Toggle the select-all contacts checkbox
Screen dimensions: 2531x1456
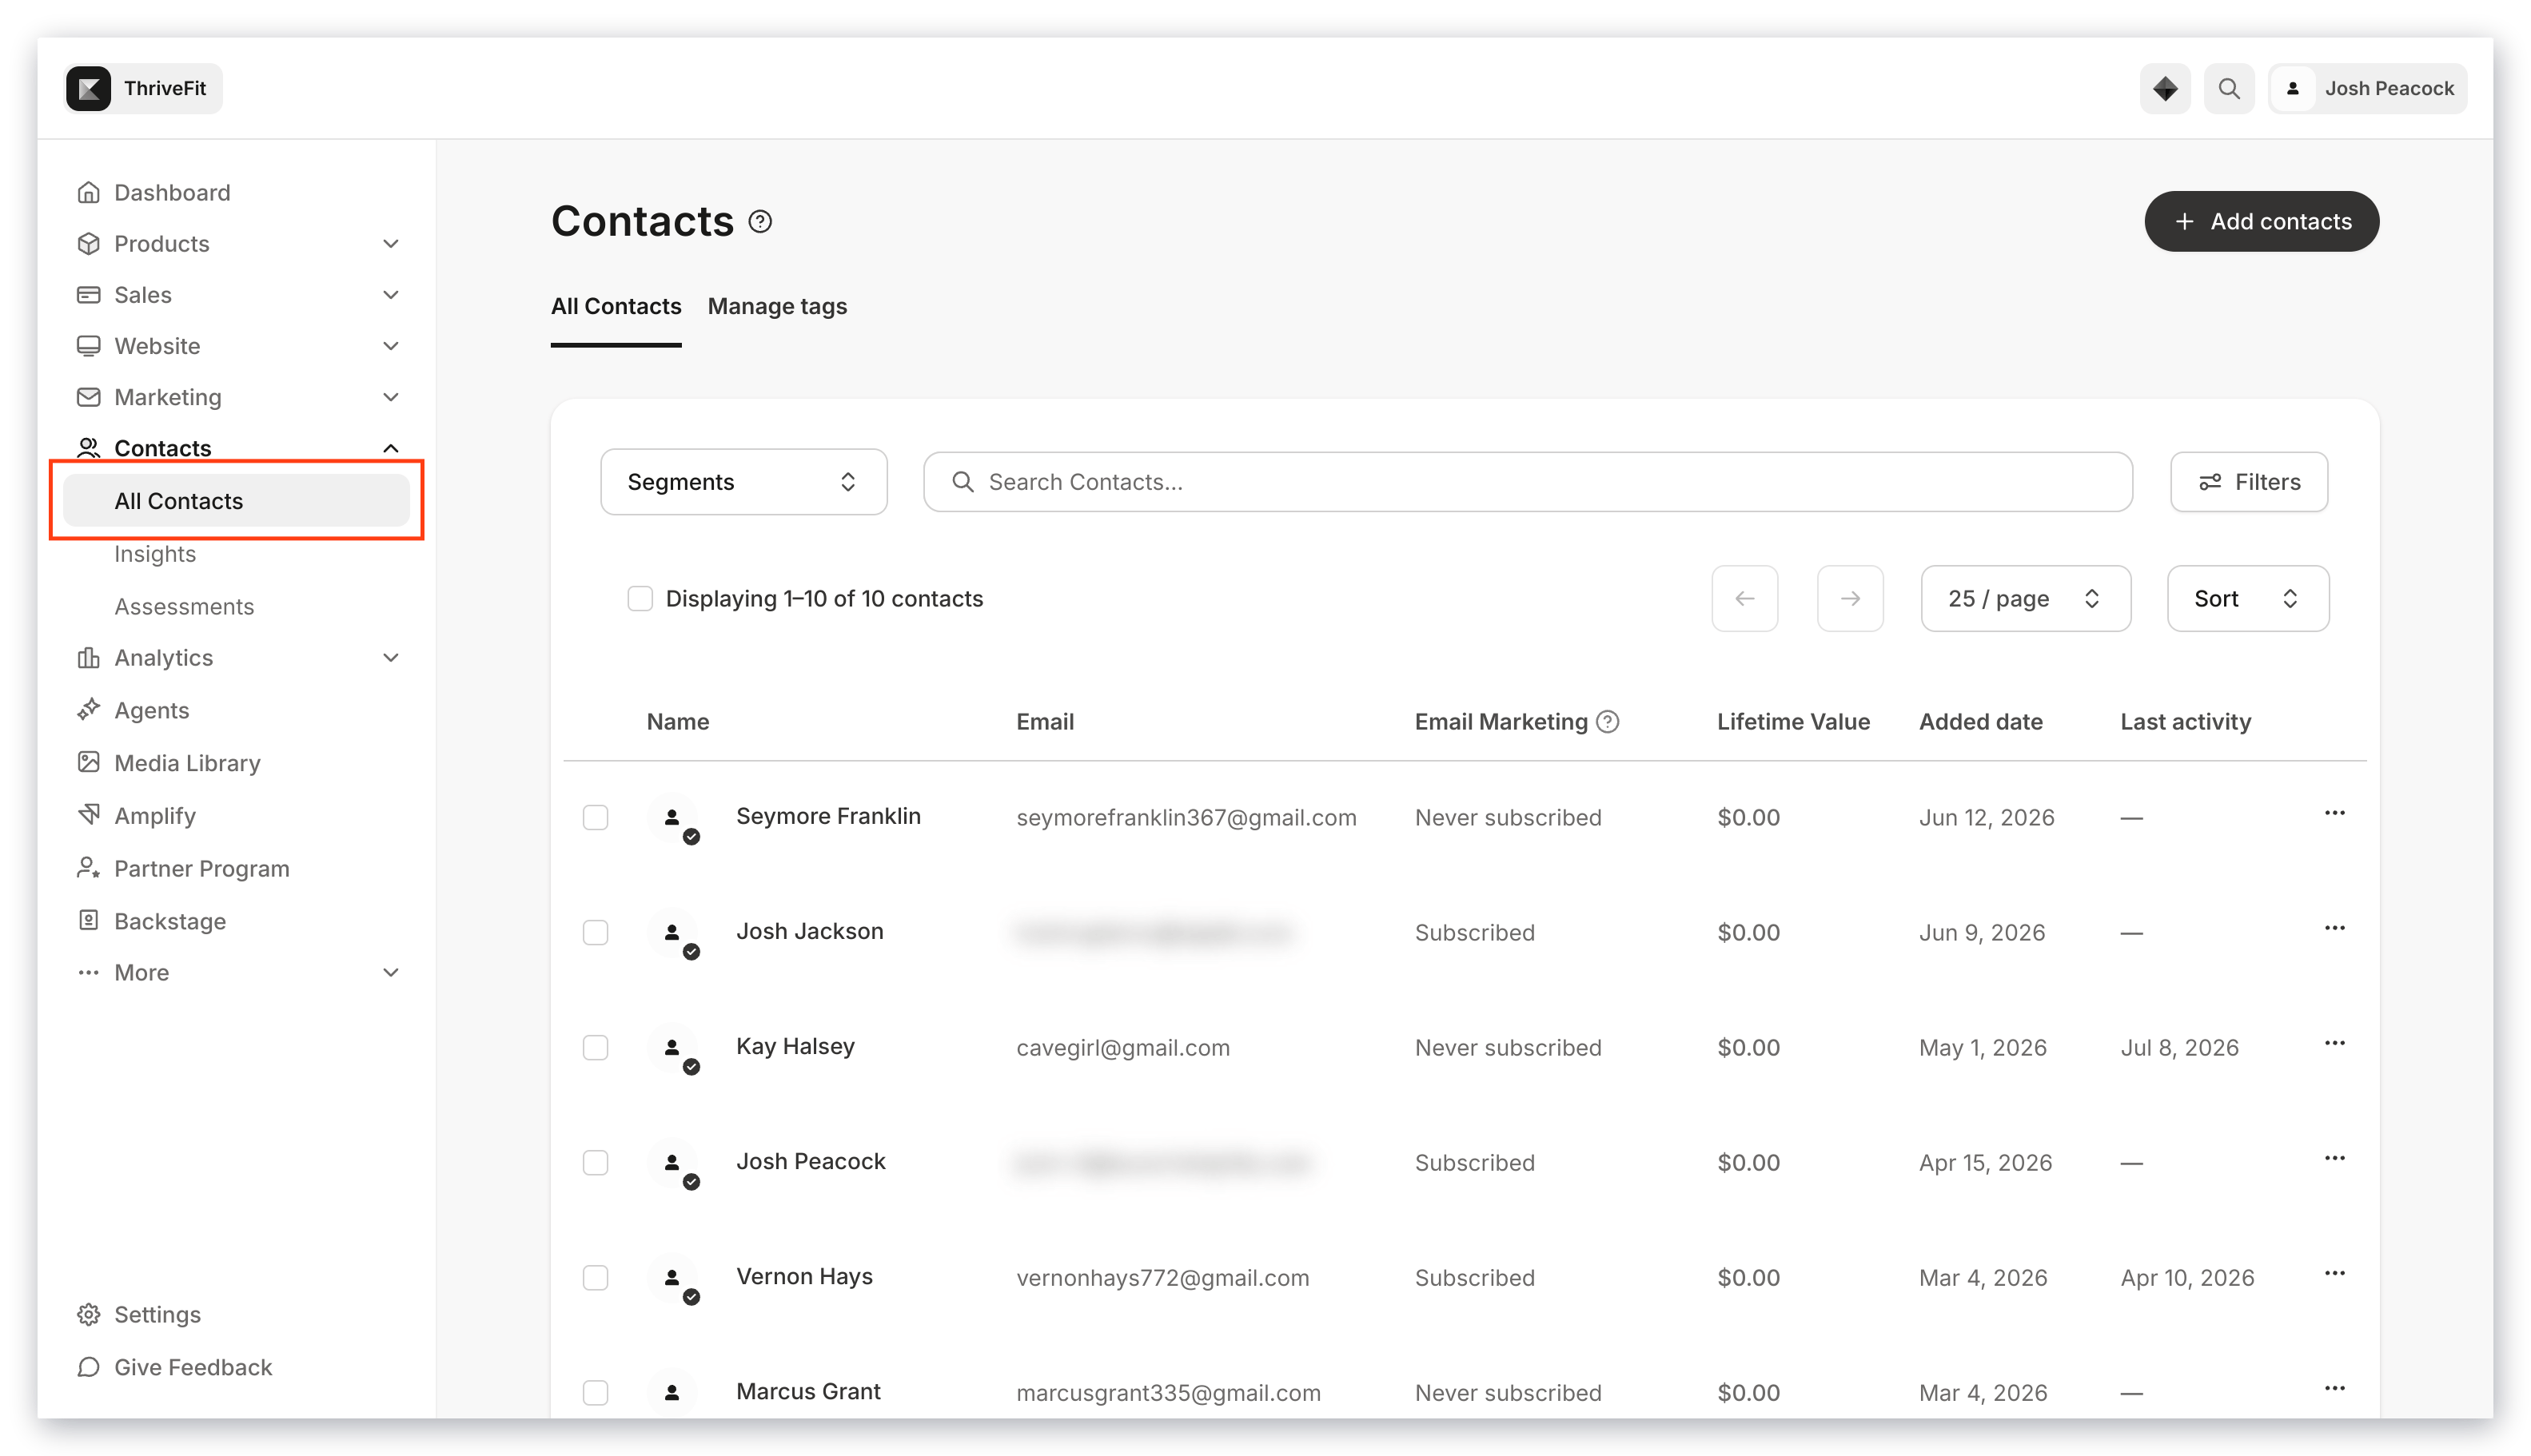640,599
